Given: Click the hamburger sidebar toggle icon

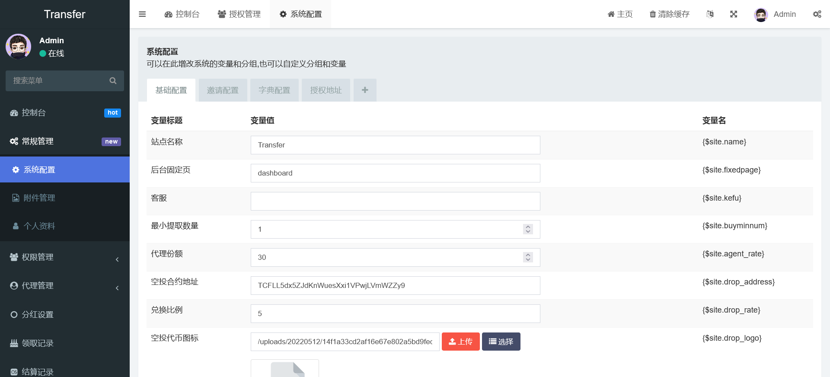Looking at the screenshot, I should click(x=142, y=14).
